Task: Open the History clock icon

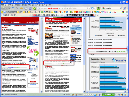Action: click(26, 8)
